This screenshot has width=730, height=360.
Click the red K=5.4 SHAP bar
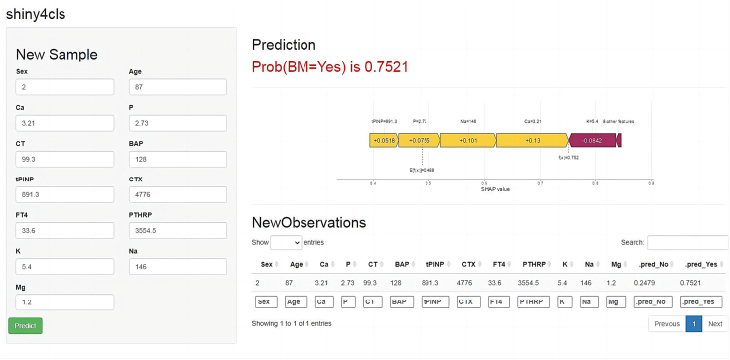click(592, 140)
